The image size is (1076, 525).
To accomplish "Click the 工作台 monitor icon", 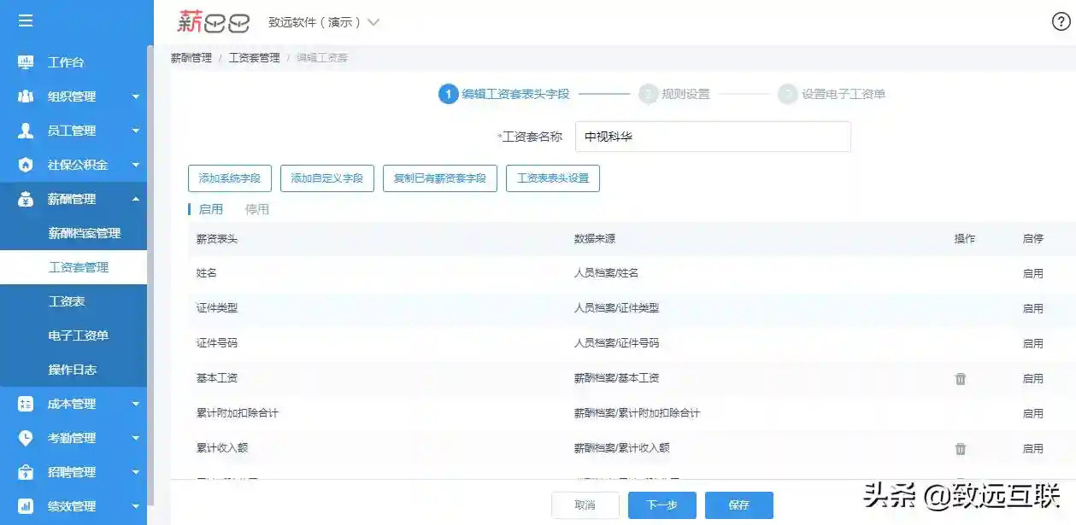I will (26, 62).
